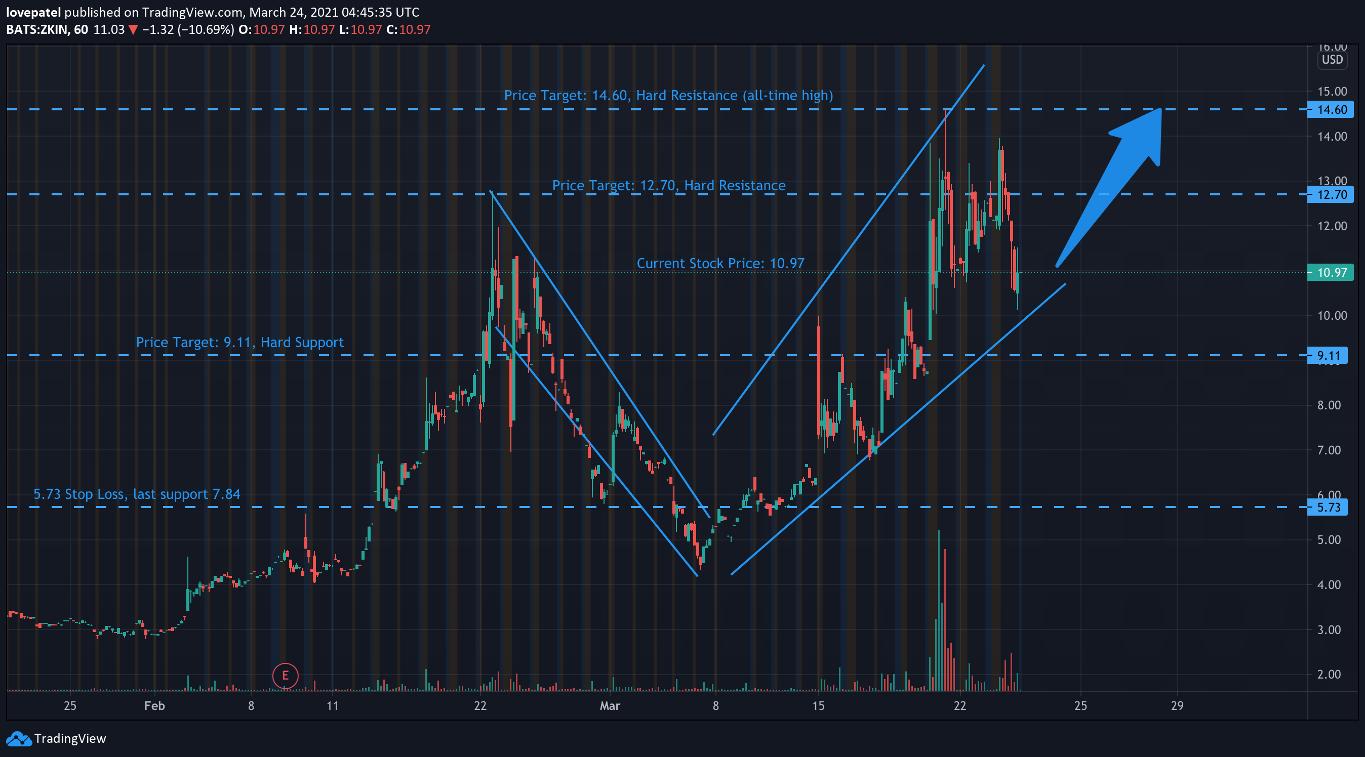Click the BATS:ZKIN, 60 symbol title

coord(47,30)
